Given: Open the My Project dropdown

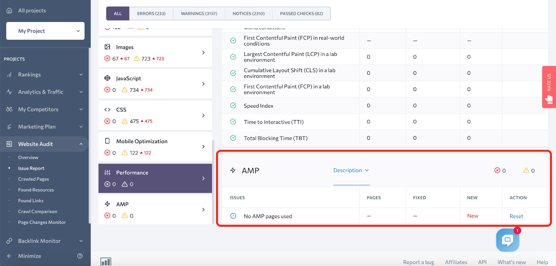Looking at the screenshot, I should tap(45, 31).
